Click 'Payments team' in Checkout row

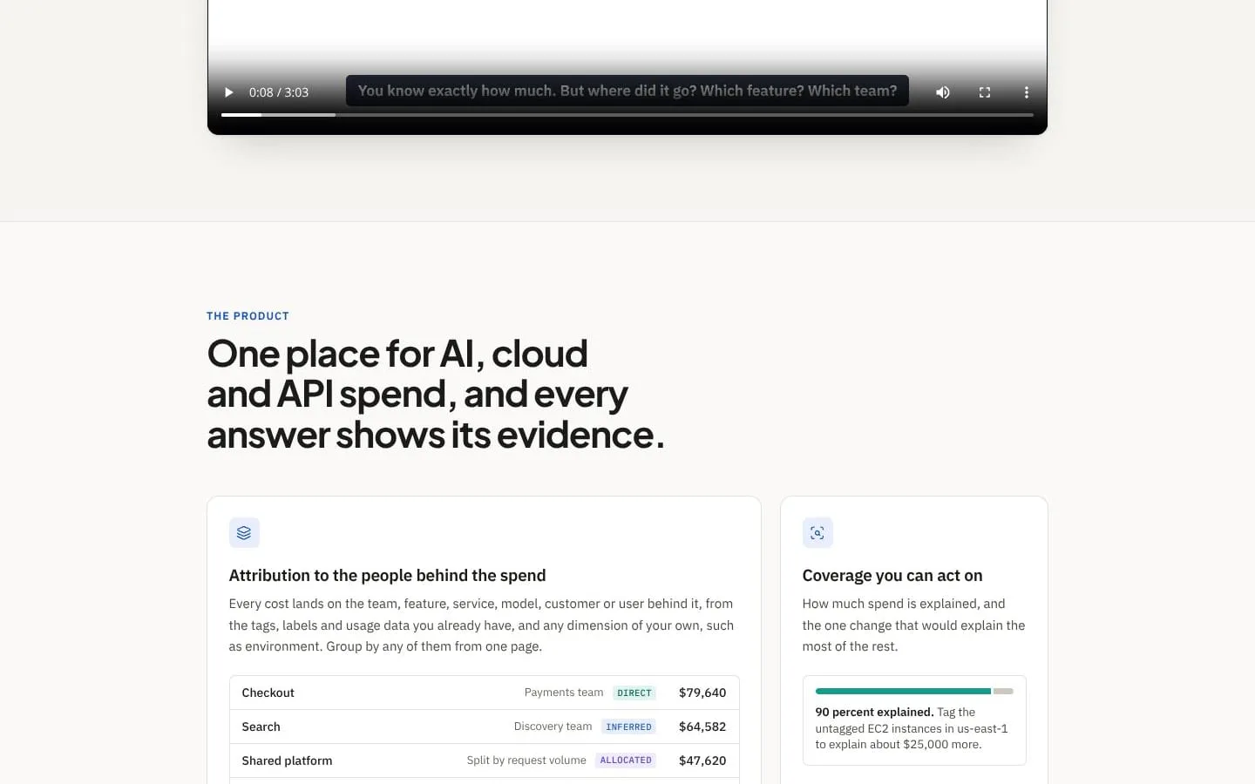pyautogui.click(x=564, y=693)
